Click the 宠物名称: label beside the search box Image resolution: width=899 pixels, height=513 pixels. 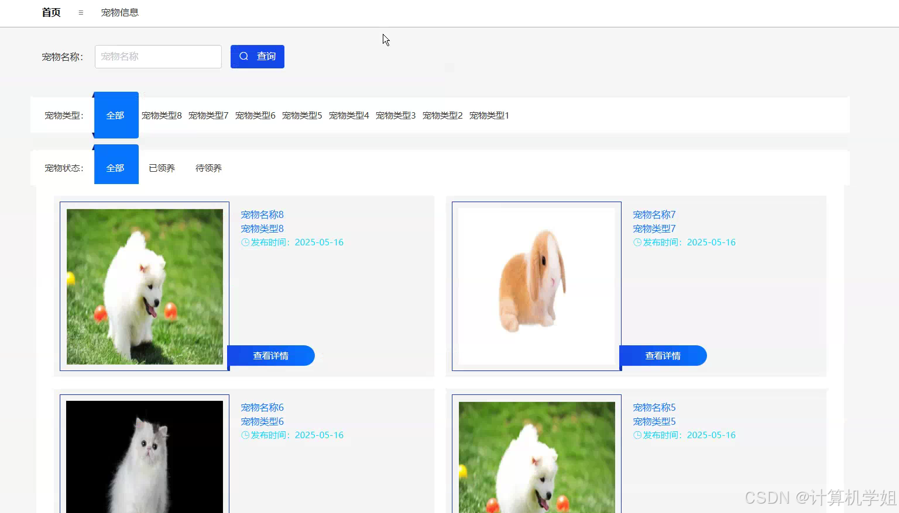[x=63, y=57]
